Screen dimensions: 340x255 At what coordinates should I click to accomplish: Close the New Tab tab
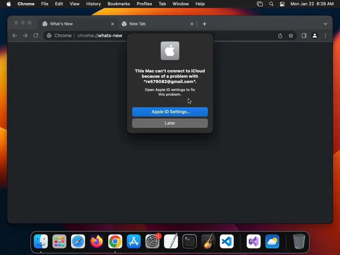coord(192,24)
